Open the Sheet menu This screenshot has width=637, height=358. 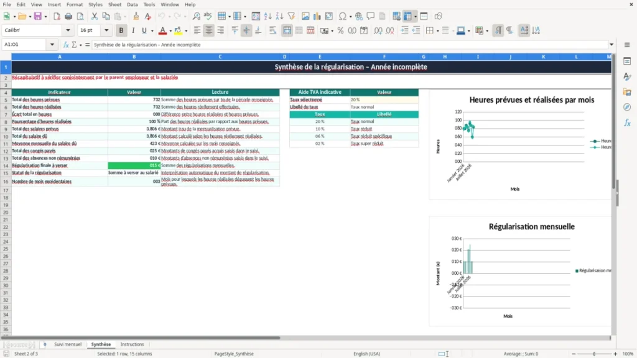114,4
